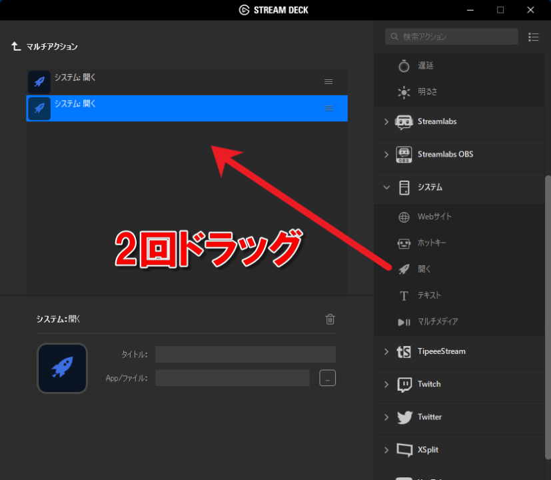Viewport: 551px width, 480px height.
Task: Click the Twitch glitch icon
Action: pyautogui.click(x=405, y=384)
